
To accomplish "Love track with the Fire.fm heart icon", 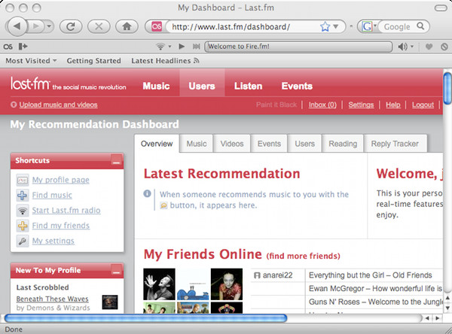I will coord(429,47).
